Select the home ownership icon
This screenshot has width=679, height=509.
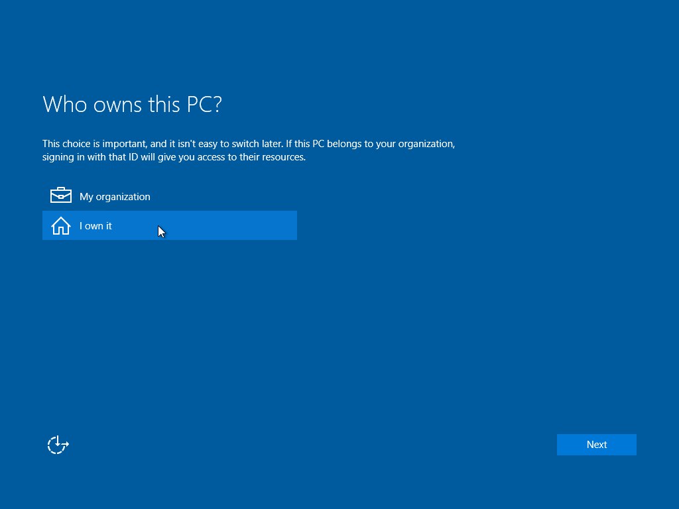click(x=61, y=226)
